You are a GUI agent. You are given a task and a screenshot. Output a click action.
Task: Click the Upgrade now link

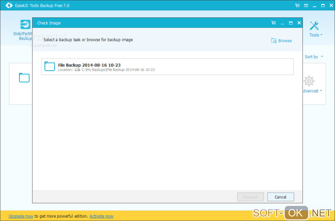(21, 216)
